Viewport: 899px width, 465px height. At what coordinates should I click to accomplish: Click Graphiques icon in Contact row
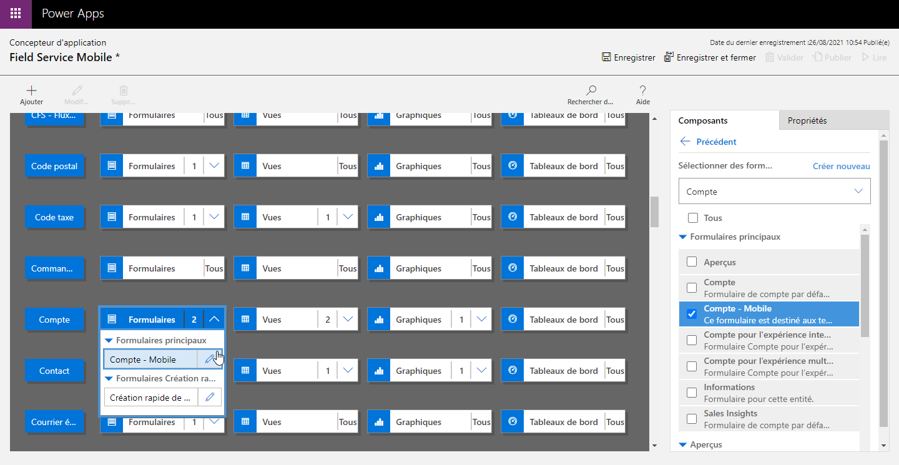(379, 371)
